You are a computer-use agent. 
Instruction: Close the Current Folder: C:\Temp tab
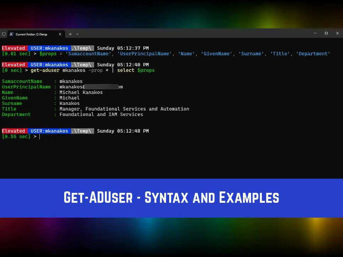coord(60,34)
